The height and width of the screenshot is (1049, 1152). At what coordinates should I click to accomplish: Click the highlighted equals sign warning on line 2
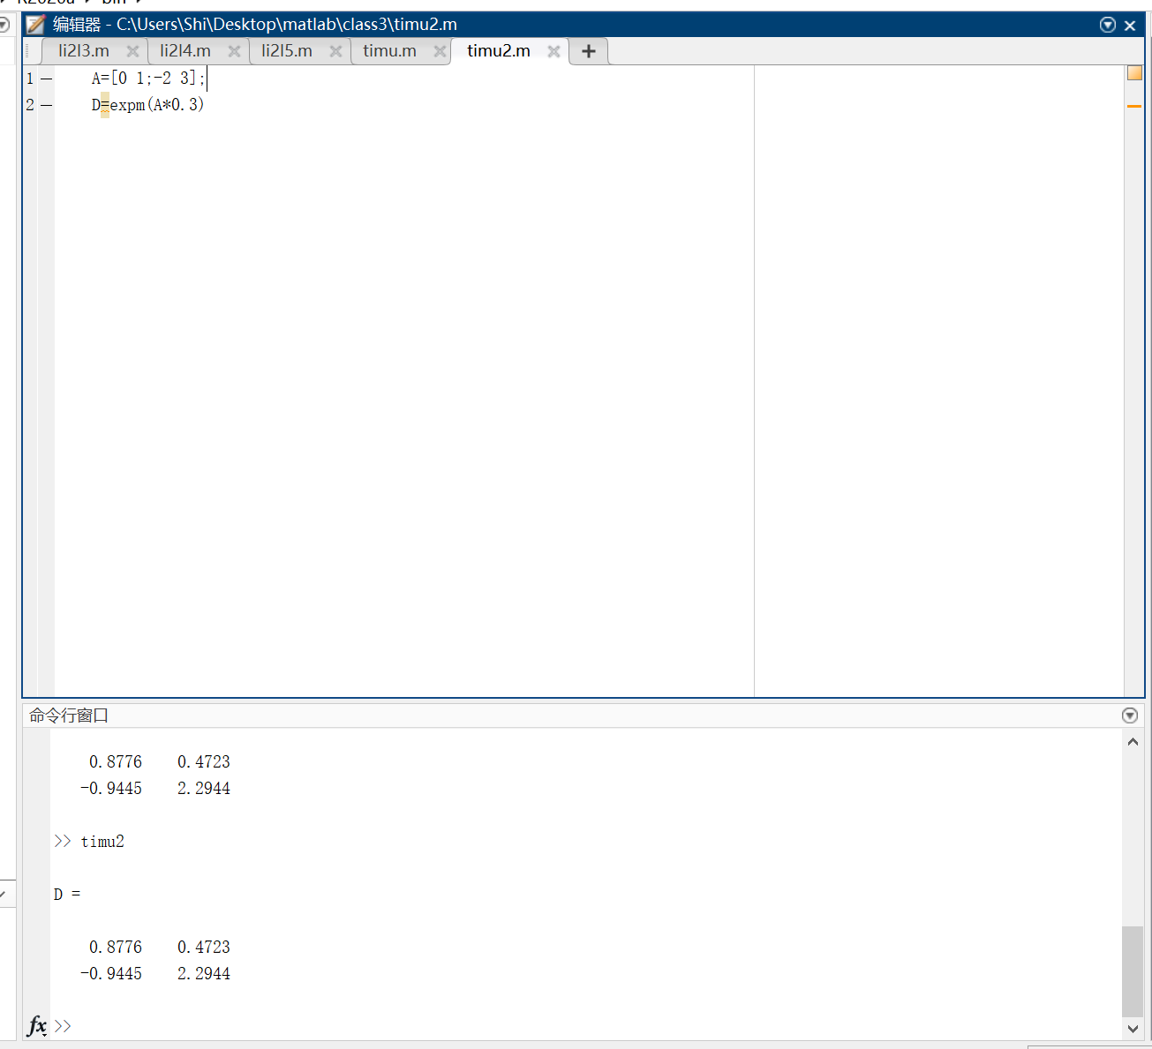105,105
